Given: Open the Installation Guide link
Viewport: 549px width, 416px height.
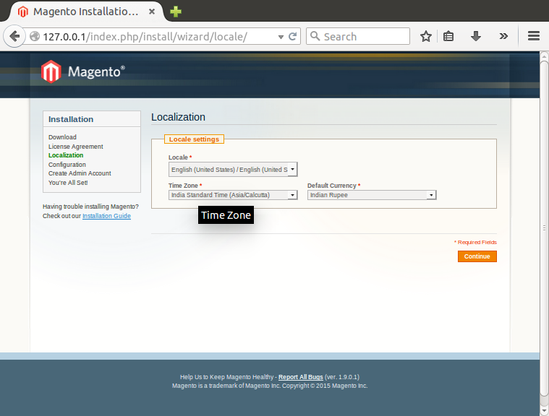Looking at the screenshot, I should pos(106,216).
